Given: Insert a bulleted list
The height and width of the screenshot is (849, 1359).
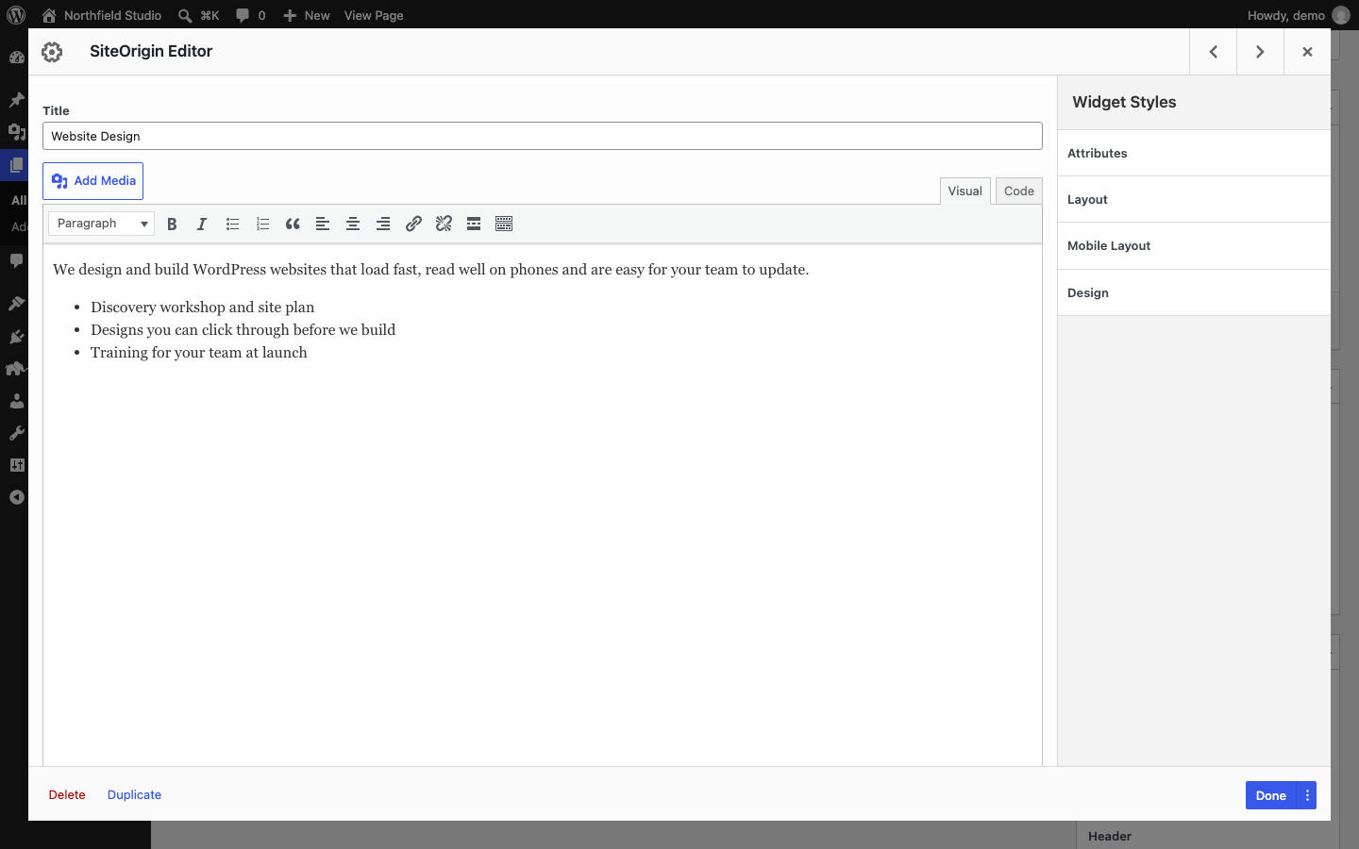Looking at the screenshot, I should (232, 224).
